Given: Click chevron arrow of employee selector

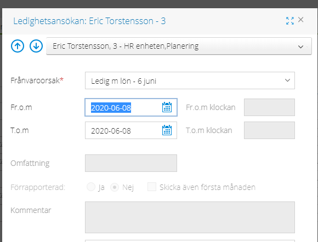Looking at the screenshot, I should coord(300,47).
